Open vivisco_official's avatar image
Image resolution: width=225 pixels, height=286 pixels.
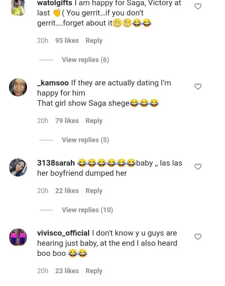(x=18, y=237)
